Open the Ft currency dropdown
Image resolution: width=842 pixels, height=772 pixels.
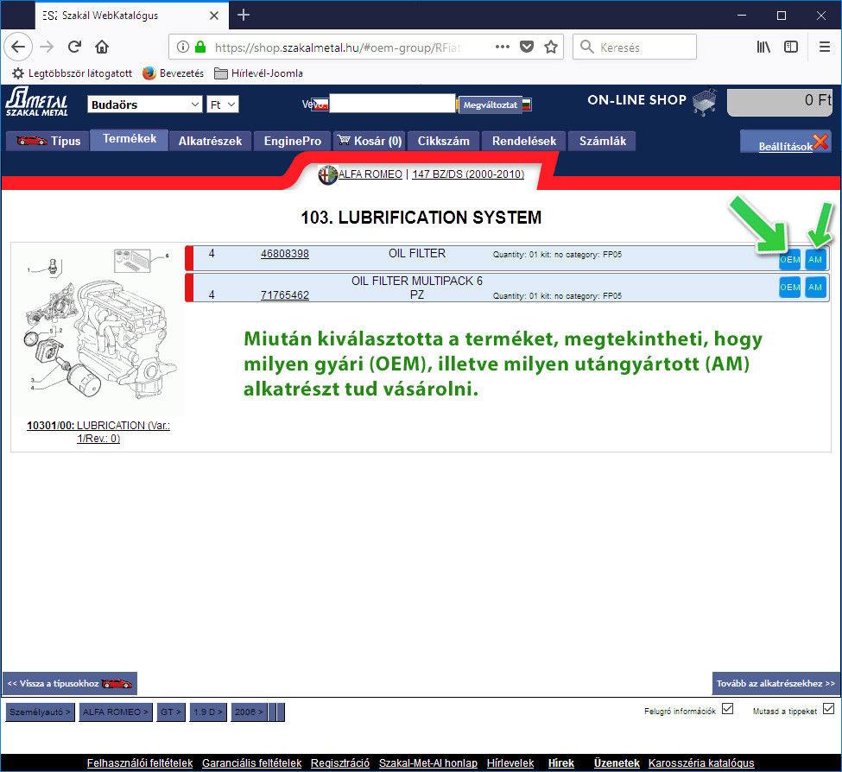coord(222,104)
